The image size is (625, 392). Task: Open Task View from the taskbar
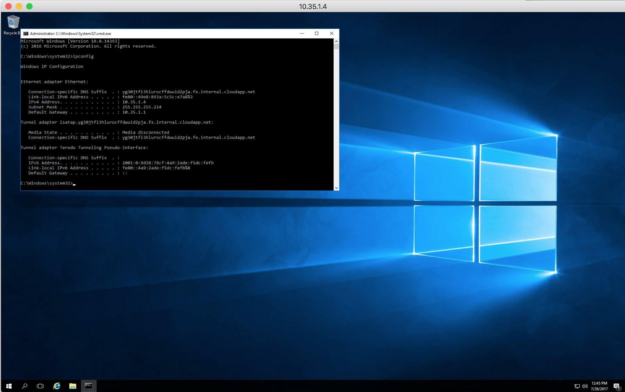[x=40, y=386]
